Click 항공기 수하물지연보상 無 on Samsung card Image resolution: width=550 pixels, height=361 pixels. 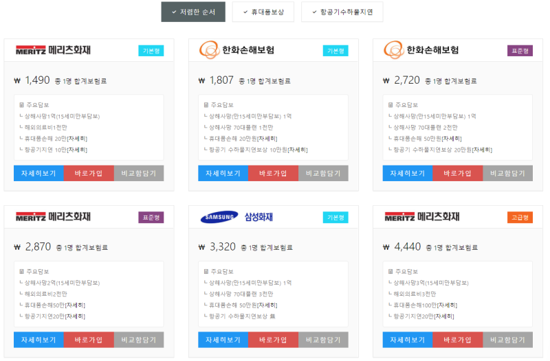pyautogui.click(x=242, y=316)
